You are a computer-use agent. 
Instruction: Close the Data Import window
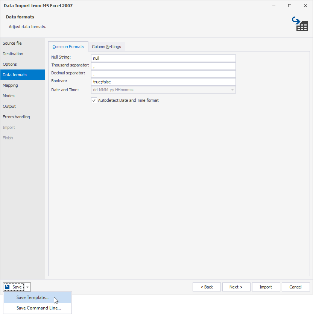[305, 6]
